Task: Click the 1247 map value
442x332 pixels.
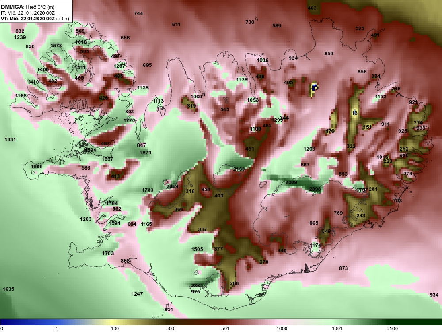Action: click(137, 294)
